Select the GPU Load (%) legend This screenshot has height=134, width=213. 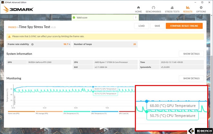click(x=127, y=113)
